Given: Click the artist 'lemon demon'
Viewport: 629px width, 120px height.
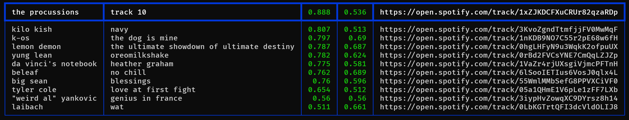Looking at the screenshot, I should 36,47.
